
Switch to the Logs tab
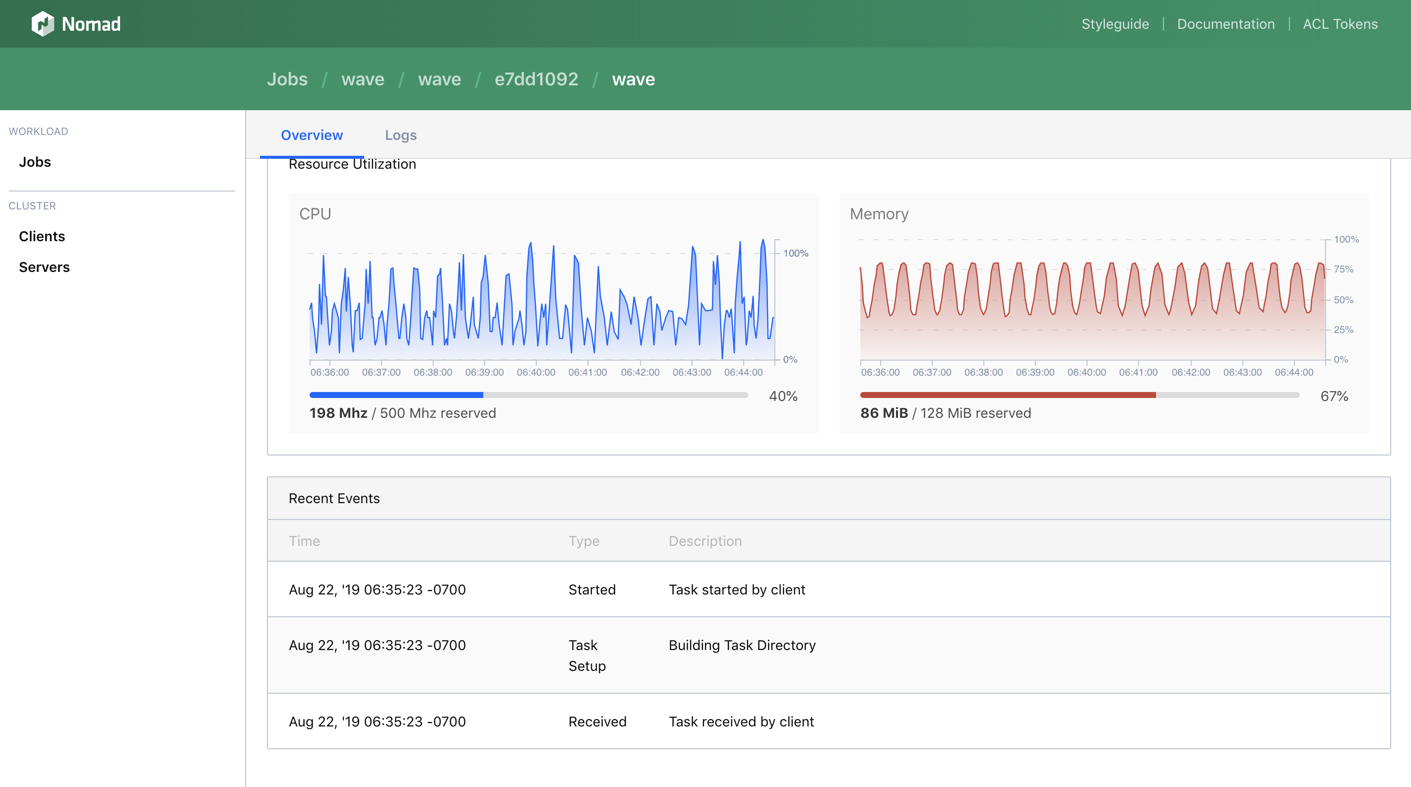(400, 135)
